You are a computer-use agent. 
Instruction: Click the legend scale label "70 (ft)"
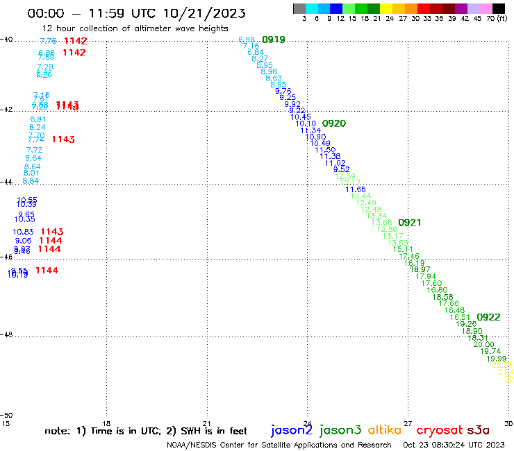[497, 18]
